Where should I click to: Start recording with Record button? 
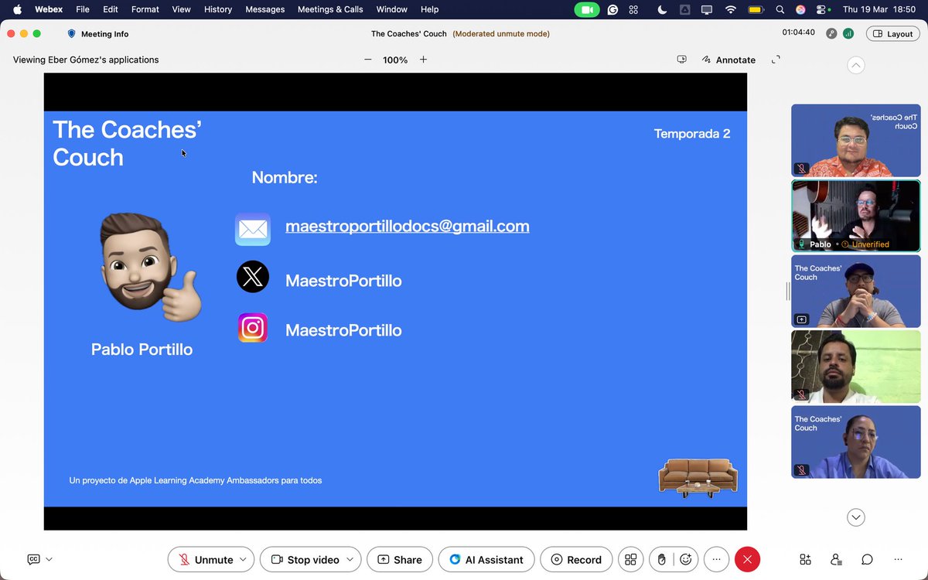(x=576, y=560)
